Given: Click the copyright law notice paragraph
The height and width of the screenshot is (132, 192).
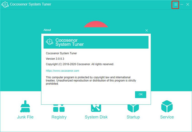Looking at the screenshot, I should coord(91,81).
